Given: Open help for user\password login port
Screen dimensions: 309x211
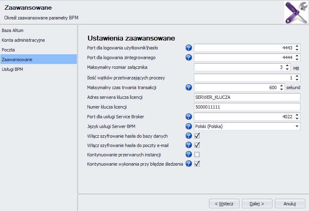Looking at the screenshot, I should click(189, 48).
